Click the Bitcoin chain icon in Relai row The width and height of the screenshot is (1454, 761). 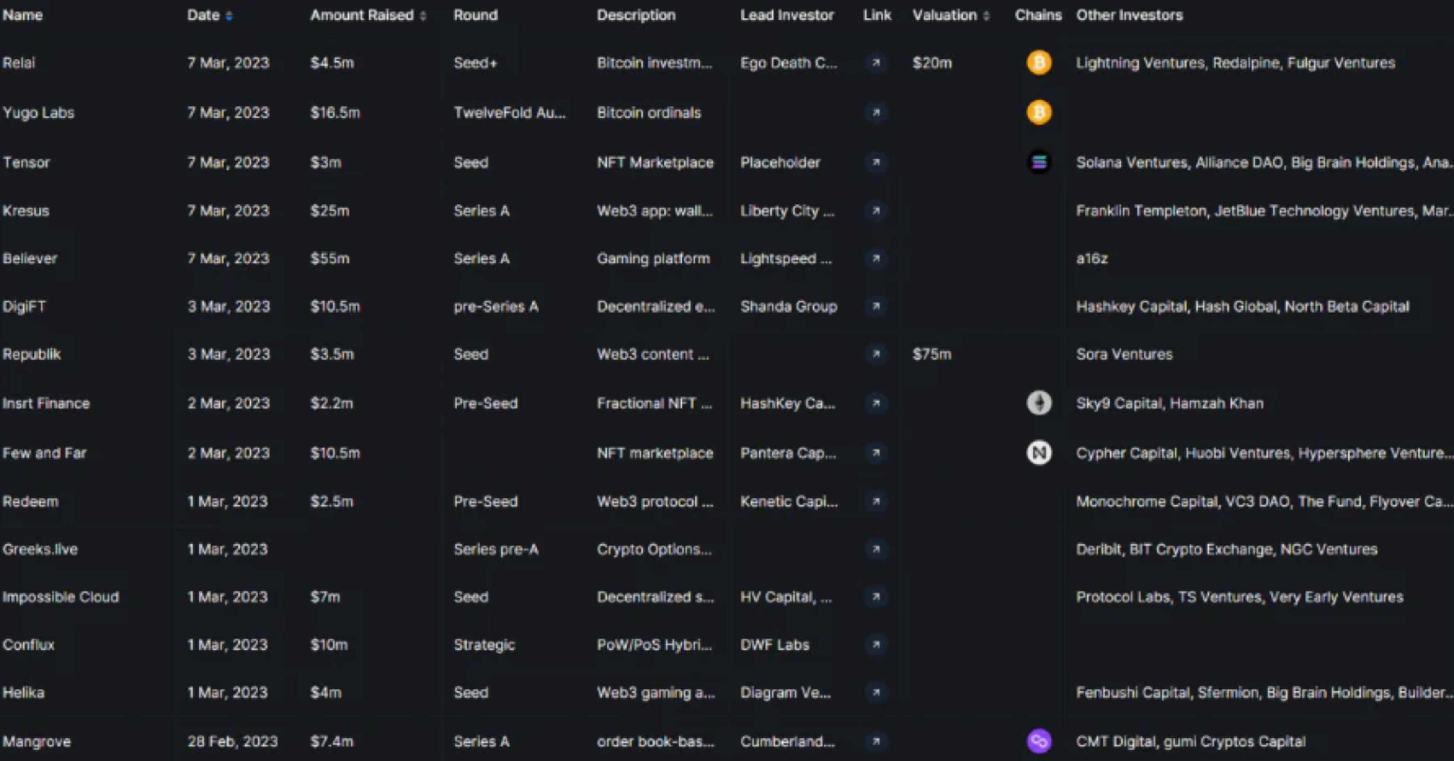(1039, 62)
